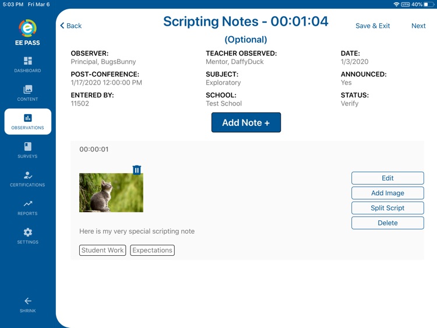Go back using the Back chevron
The image size is (437, 328).
click(71, 26)
